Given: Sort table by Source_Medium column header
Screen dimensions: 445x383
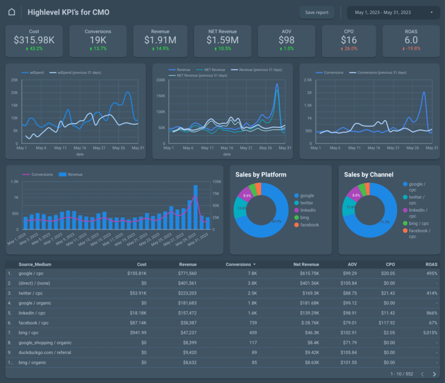Looking at the screenshot, I should tap(35, 264).
